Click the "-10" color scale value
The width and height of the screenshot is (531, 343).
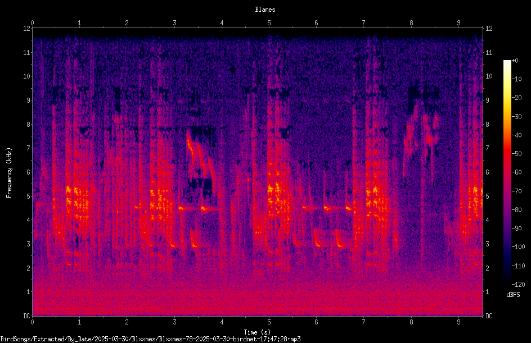click(x=516, y=79)
